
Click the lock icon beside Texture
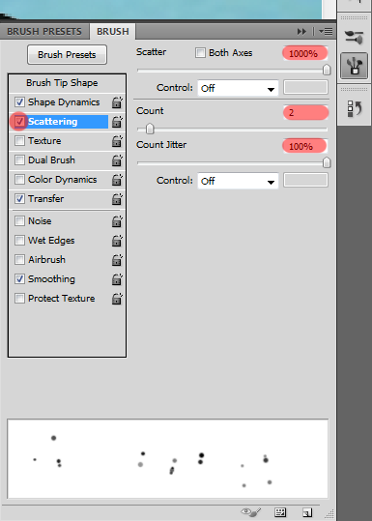pyautogui.click(x=117, y=141)
